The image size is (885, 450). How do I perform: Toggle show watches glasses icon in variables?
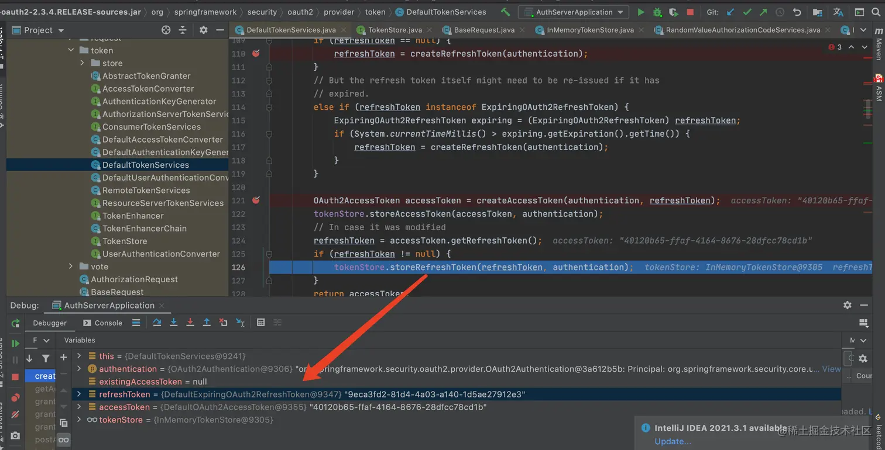coord(64,440)
